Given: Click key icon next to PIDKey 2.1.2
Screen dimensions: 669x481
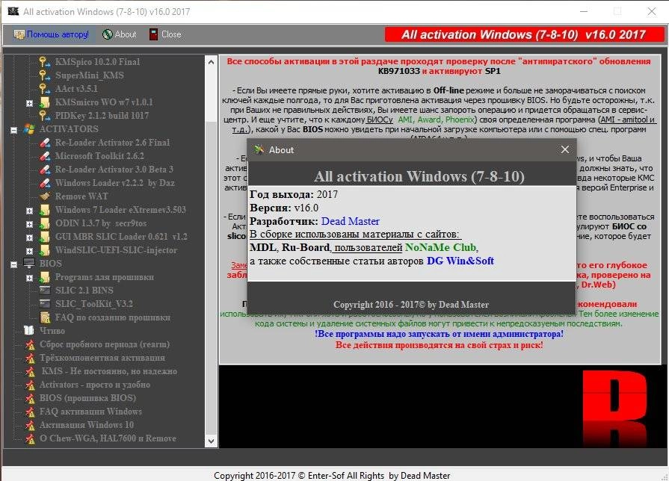Looking at the screenshot, I should pyautogui.click(x=44, y=116).
